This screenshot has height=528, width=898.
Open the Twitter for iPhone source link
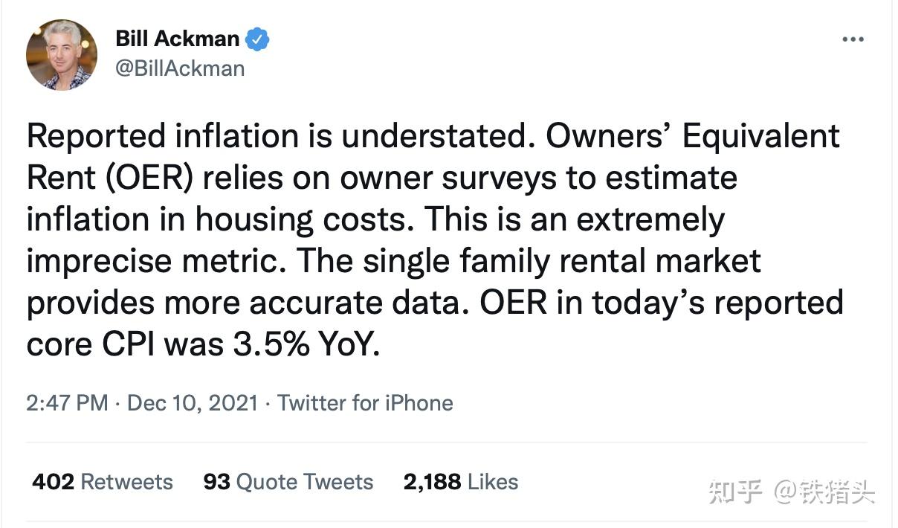pyautogui.click(x=365, y=403)
